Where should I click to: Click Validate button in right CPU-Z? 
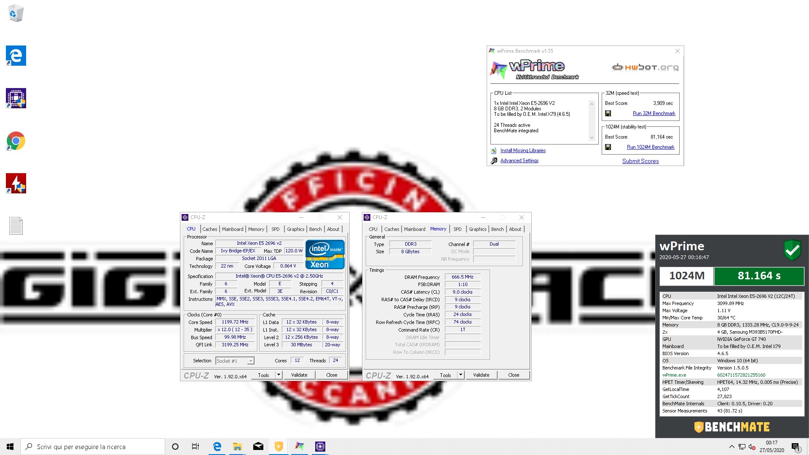[481, 375]
